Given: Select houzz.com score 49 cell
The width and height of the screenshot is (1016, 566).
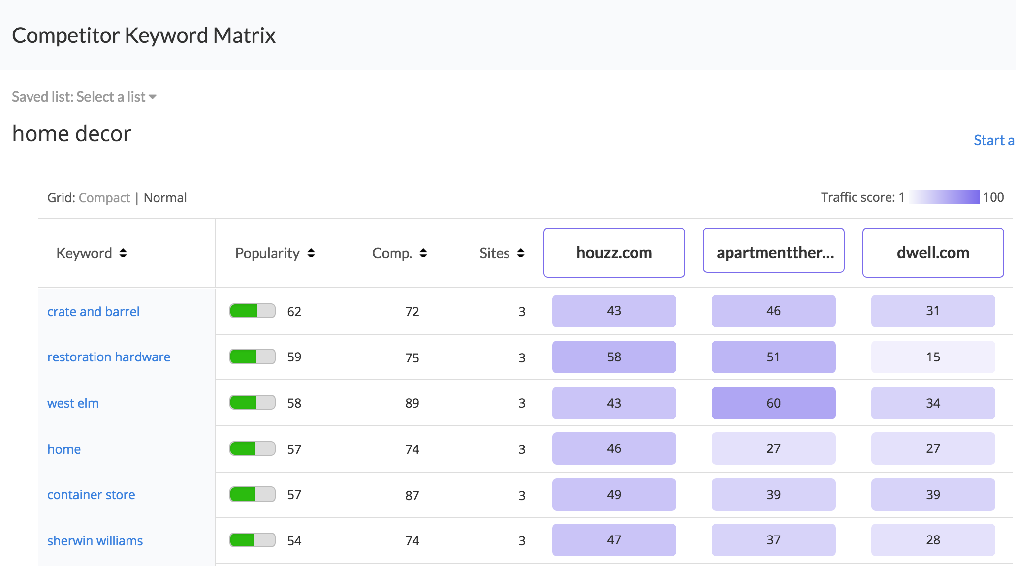Looking at the screenshot, I should pos(614,495).
